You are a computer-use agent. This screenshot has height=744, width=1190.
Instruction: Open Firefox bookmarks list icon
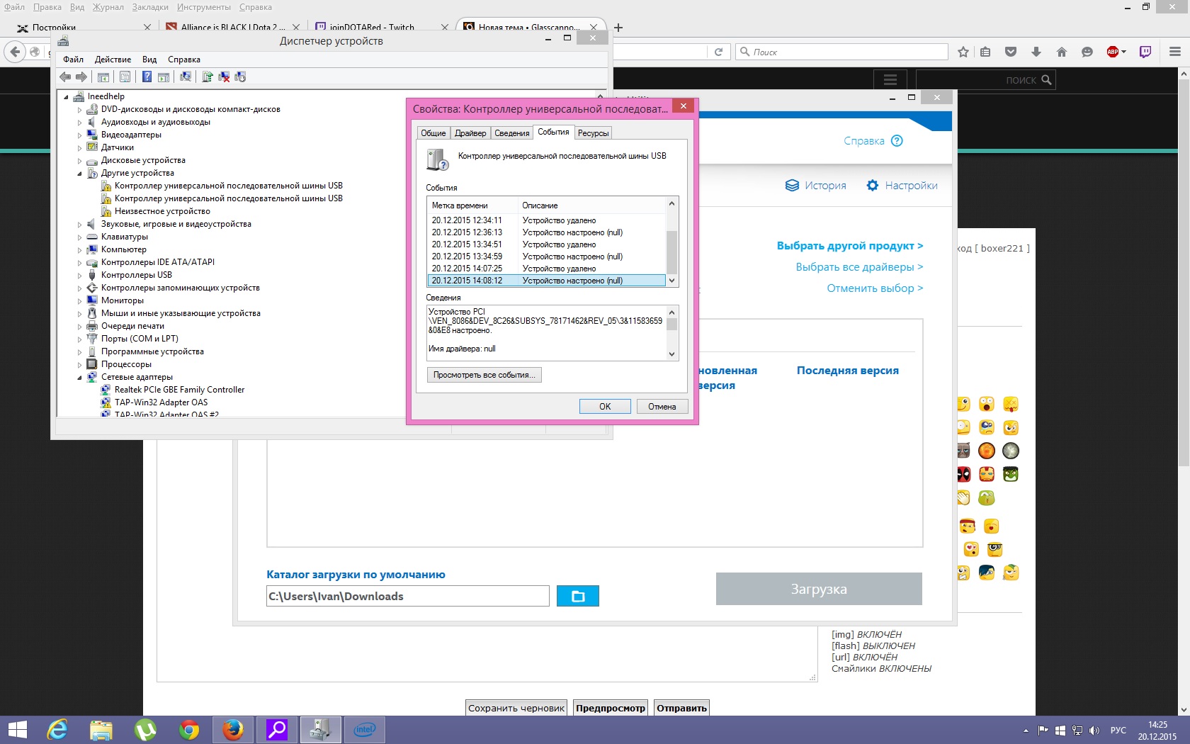pos(985,52)
